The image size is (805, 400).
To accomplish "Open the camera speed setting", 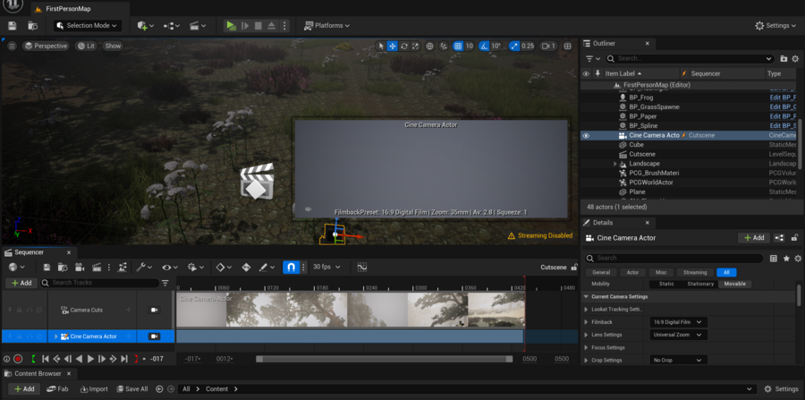I will coord(548,47).
